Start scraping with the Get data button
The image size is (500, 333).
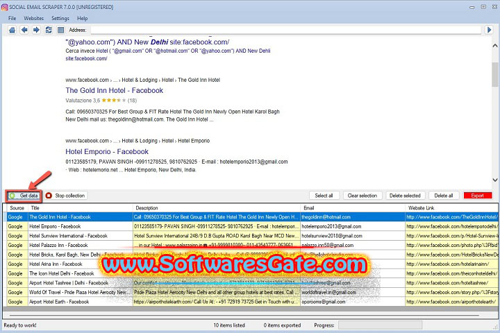click(24, 196)
